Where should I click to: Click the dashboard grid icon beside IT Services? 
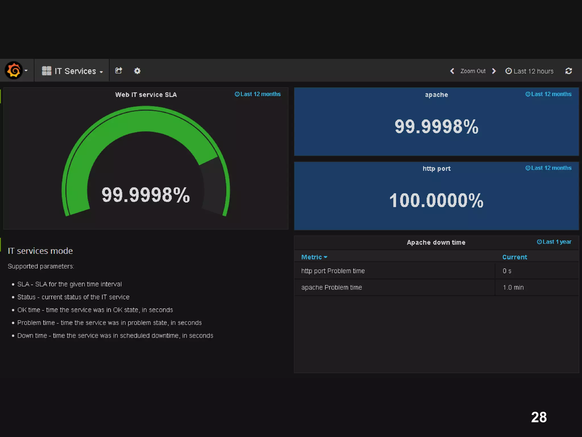(x=46, y=71)
